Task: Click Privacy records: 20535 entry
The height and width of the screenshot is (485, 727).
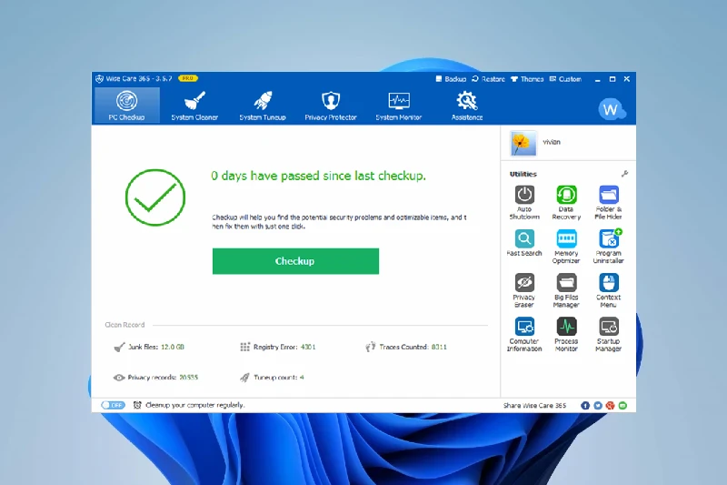Action: click(155, 378)
